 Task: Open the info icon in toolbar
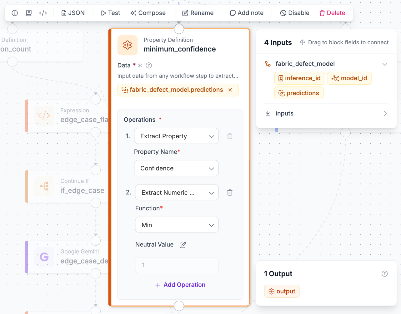[15, 13]
